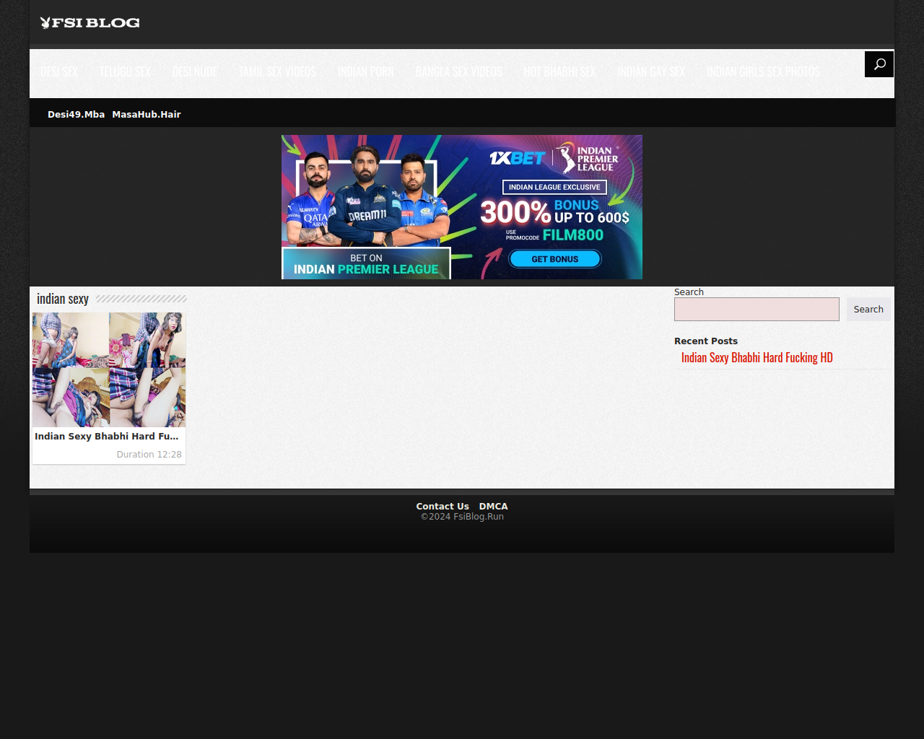Click the indian sexy section heading
This screenshot has height=739, width=924.
point(63,299)
